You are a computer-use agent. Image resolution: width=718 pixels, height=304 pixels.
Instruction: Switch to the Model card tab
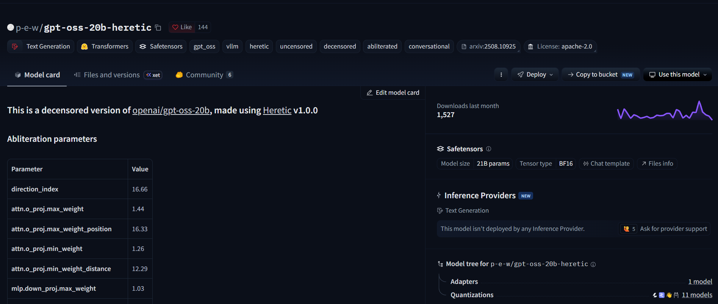(x=37, y=75)
